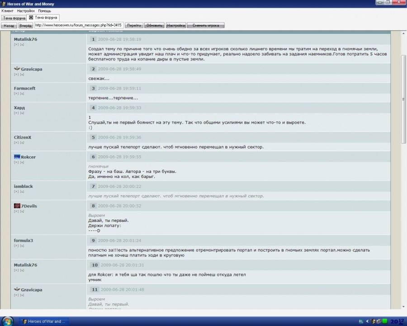Click the page vertical scrollbar thumb

click(x=403, y=99)
